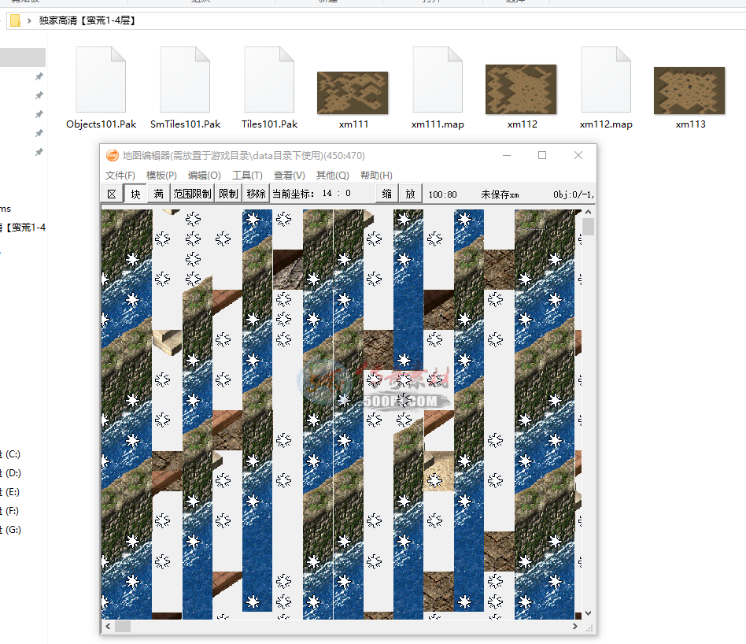Minimize the map editor window
This screenshot has height=644, width=746.
[x=507, y=155]
